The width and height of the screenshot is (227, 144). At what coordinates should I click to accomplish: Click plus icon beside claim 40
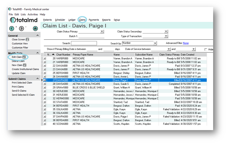(x=45, y=123)
